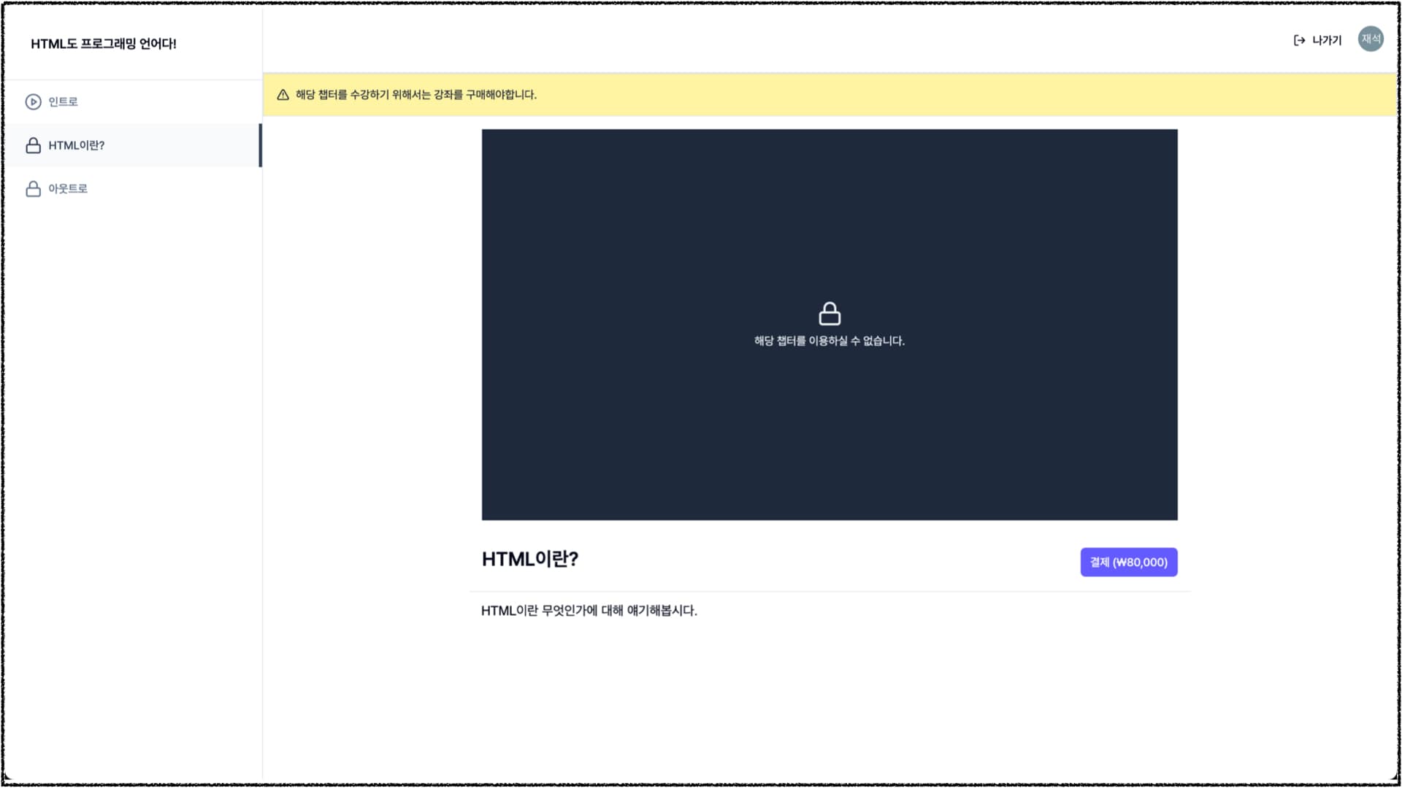Open the 아웃트로 chapter label
This screenshot has height=788, width=1402.
coord(68,189)
